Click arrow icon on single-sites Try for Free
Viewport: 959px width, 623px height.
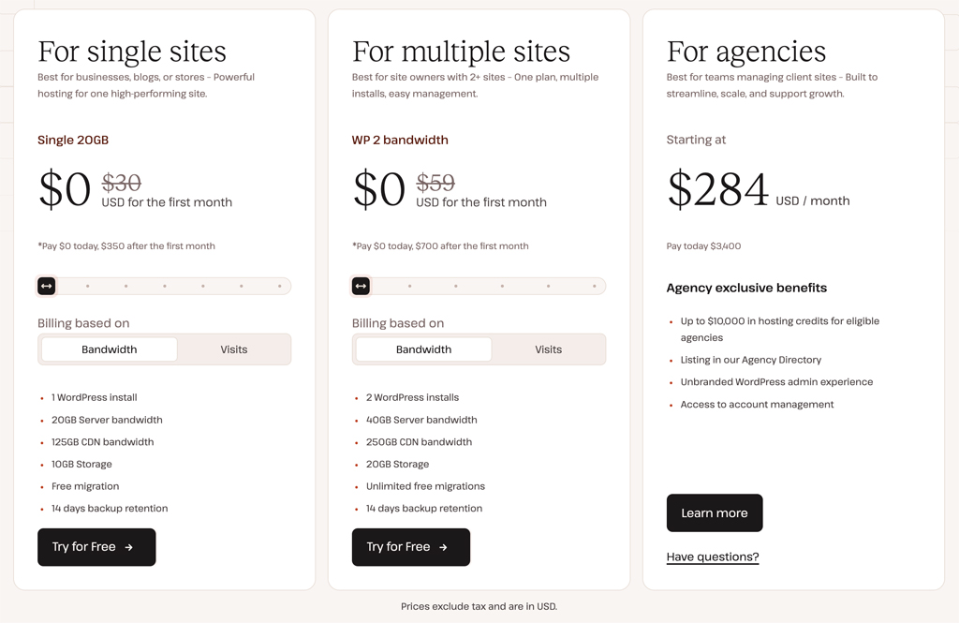tap(129, 547)
